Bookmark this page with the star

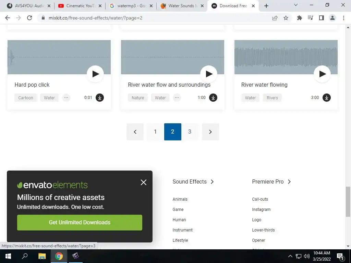pyautogui.click(x=286, y=18)
